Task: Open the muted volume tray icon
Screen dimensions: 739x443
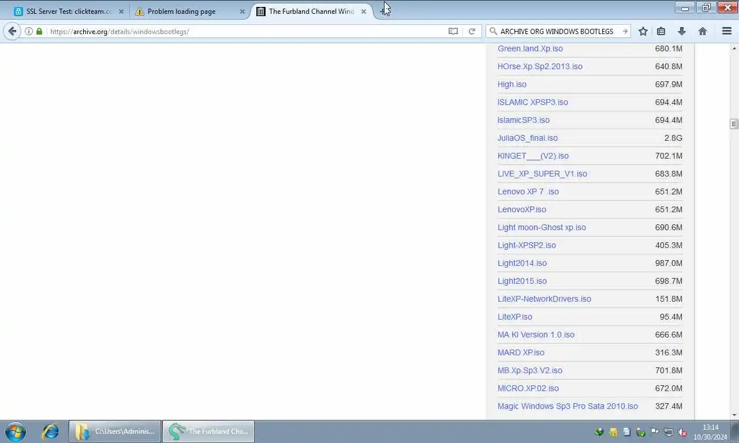Action: 682,432
